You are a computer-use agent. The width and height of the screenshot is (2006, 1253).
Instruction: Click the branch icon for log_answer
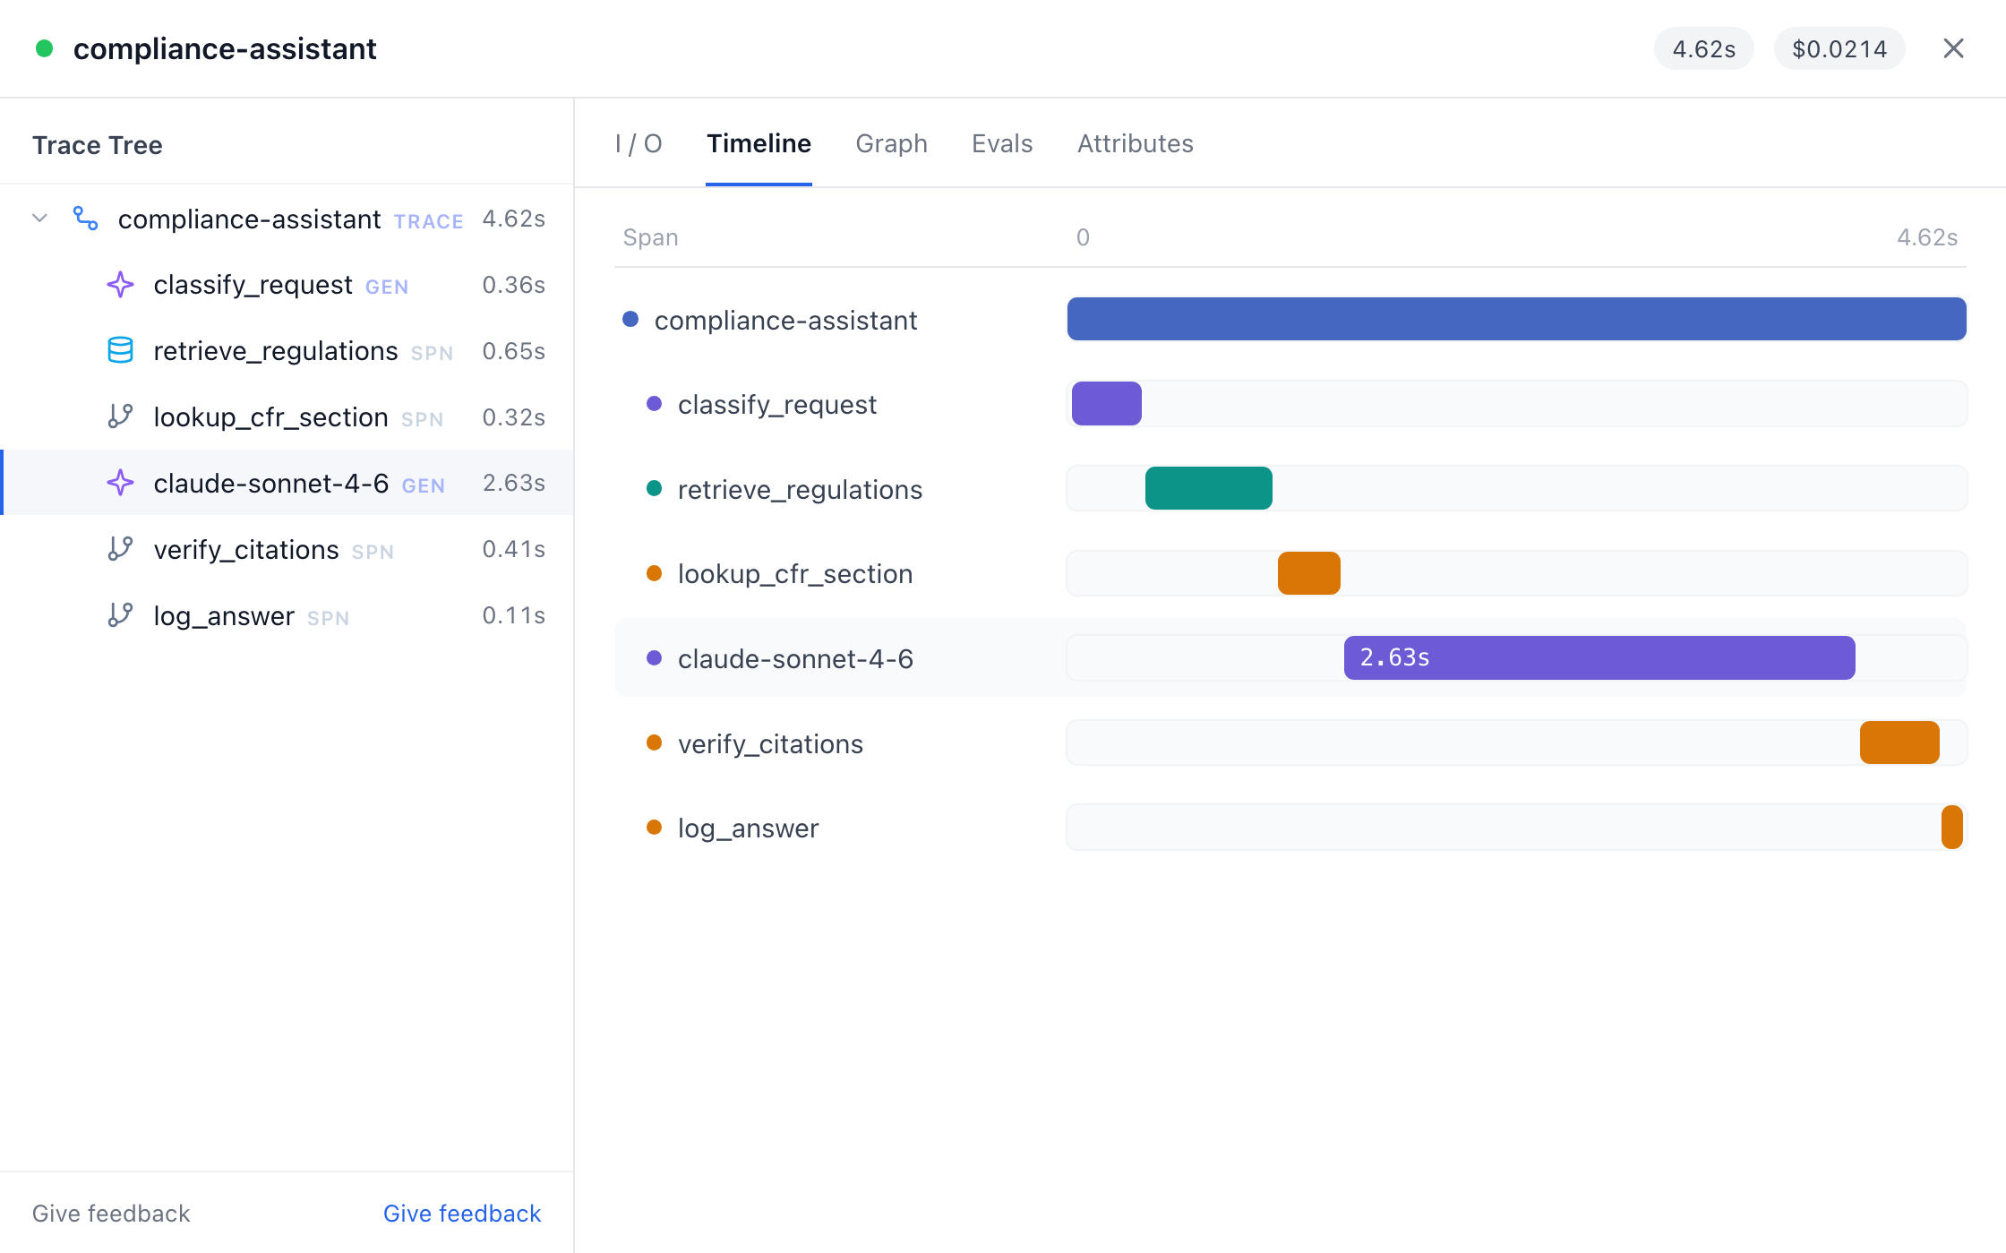click(x=120, y=616)
